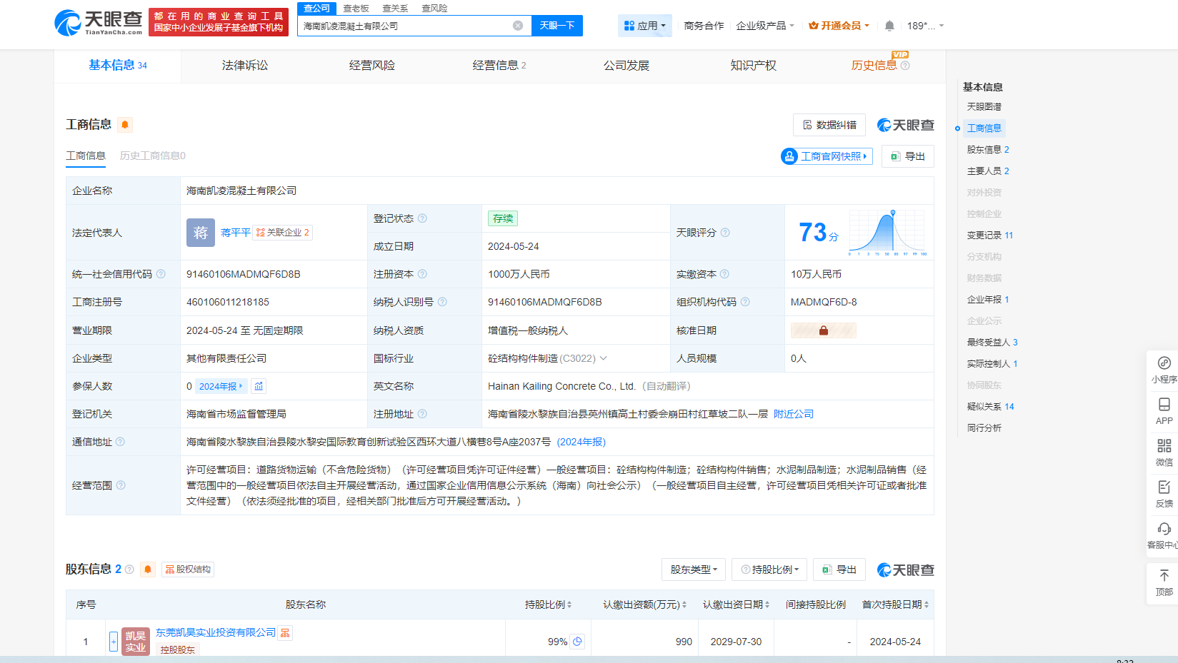Image resolution: width=1178 pixels, height=663 pixels.
Task: Click the 天眼一下 search button
Action: pos(556,26)
